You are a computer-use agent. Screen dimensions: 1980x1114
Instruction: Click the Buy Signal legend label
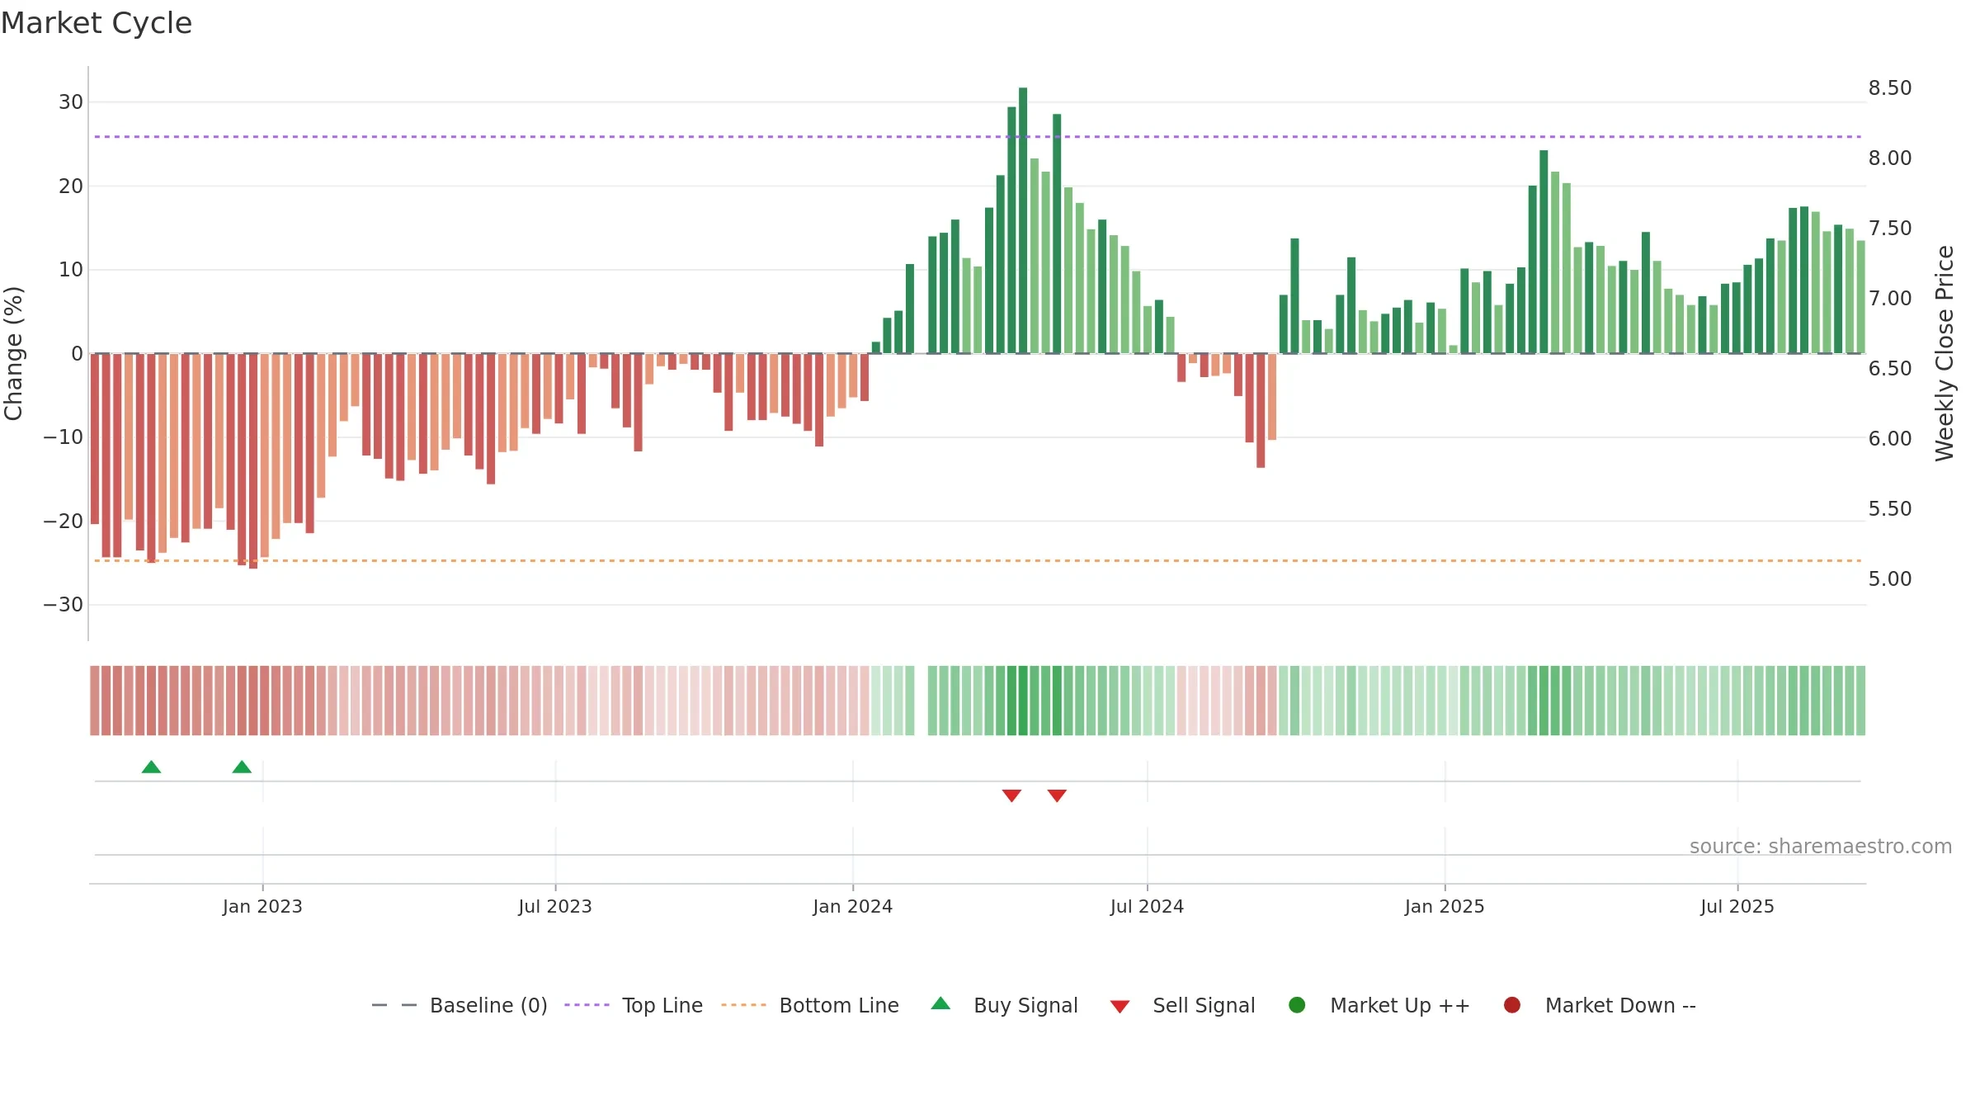1025,1005
